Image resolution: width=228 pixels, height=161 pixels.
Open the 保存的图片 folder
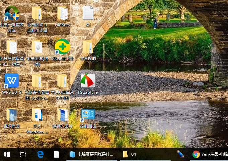tap(62, 115)
